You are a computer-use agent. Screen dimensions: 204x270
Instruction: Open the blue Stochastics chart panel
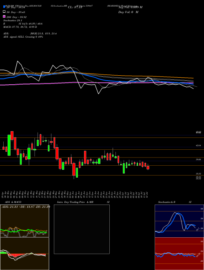coord(179,221)
